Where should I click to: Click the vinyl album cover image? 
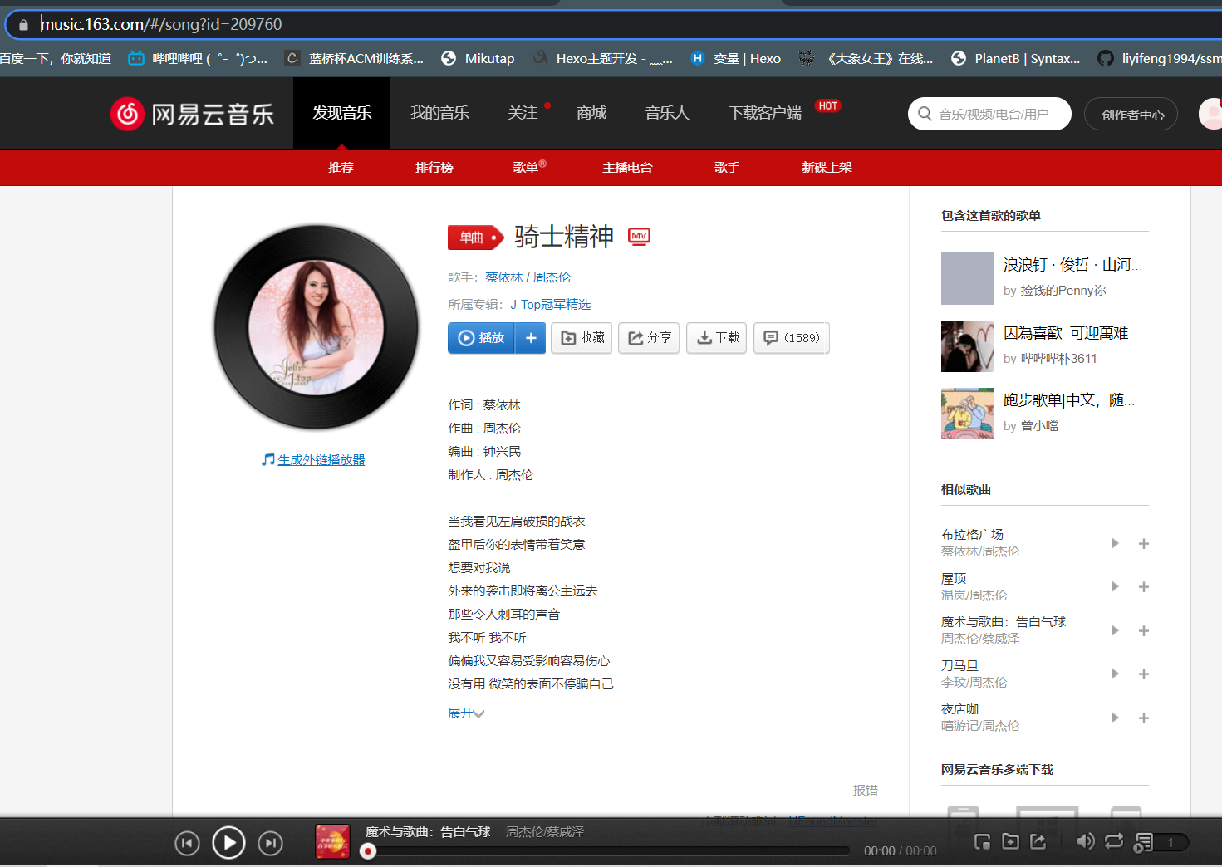pyautogui.click(x=317, y=328)
